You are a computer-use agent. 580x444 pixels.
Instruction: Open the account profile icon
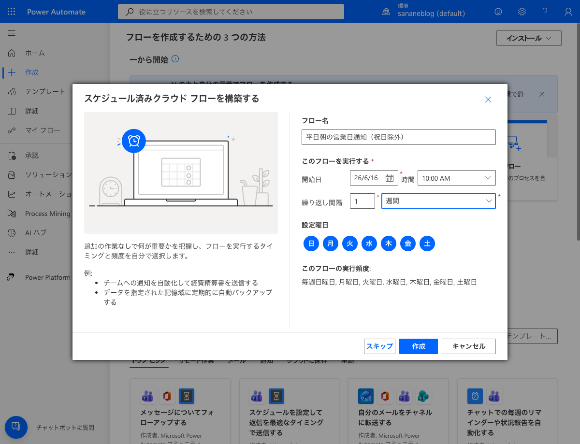click(x=568, y=12)
